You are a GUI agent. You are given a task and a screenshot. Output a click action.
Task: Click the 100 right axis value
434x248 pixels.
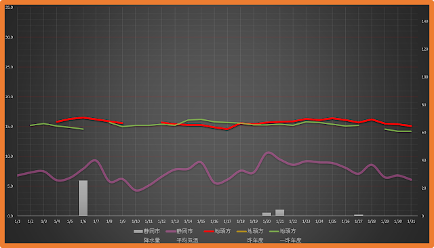tap(425, 77)
